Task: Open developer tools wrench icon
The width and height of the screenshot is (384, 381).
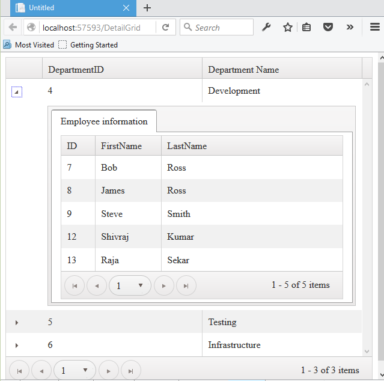Action: (x=267, y=28)
